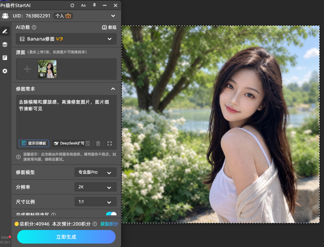The width and height of the screenshot is (324, 247).
Task: Click the gold coin points icon
Action: [16, 224]
